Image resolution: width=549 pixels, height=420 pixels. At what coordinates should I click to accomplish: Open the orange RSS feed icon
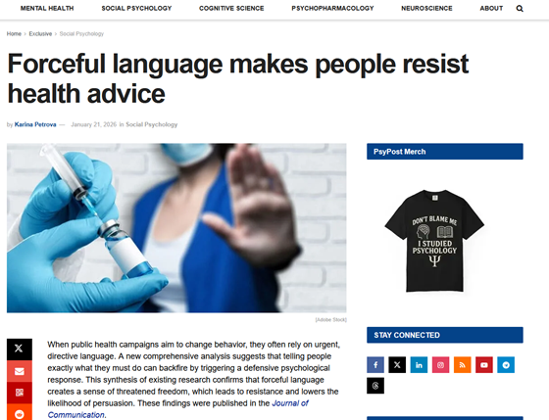tap(462, 365)
